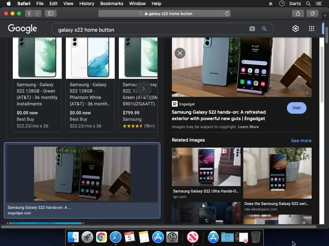Click the Safari address bar
329x246 pixels.
pos(164,13)
